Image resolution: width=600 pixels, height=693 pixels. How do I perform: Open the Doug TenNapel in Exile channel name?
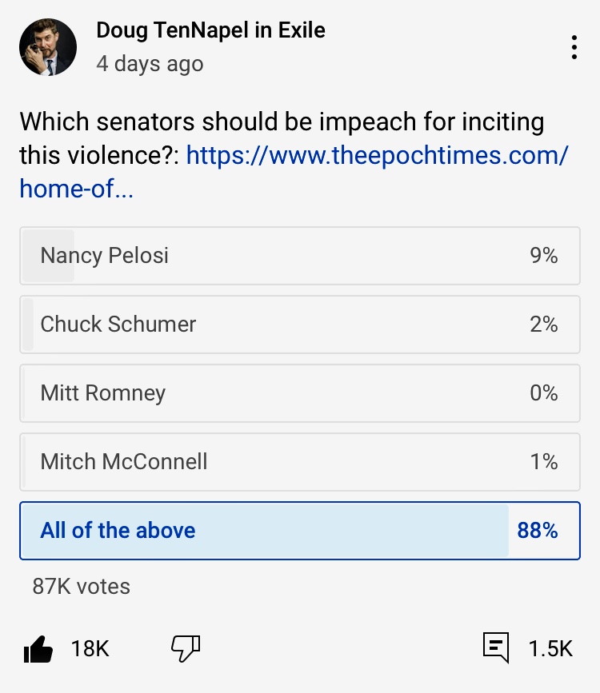pos(210,30)
